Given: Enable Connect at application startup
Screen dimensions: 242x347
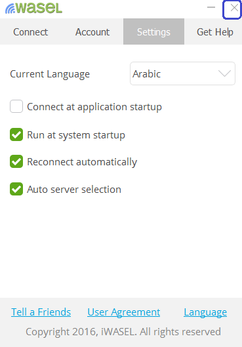Looking at the screenshot, I should (x=16, y=106).
